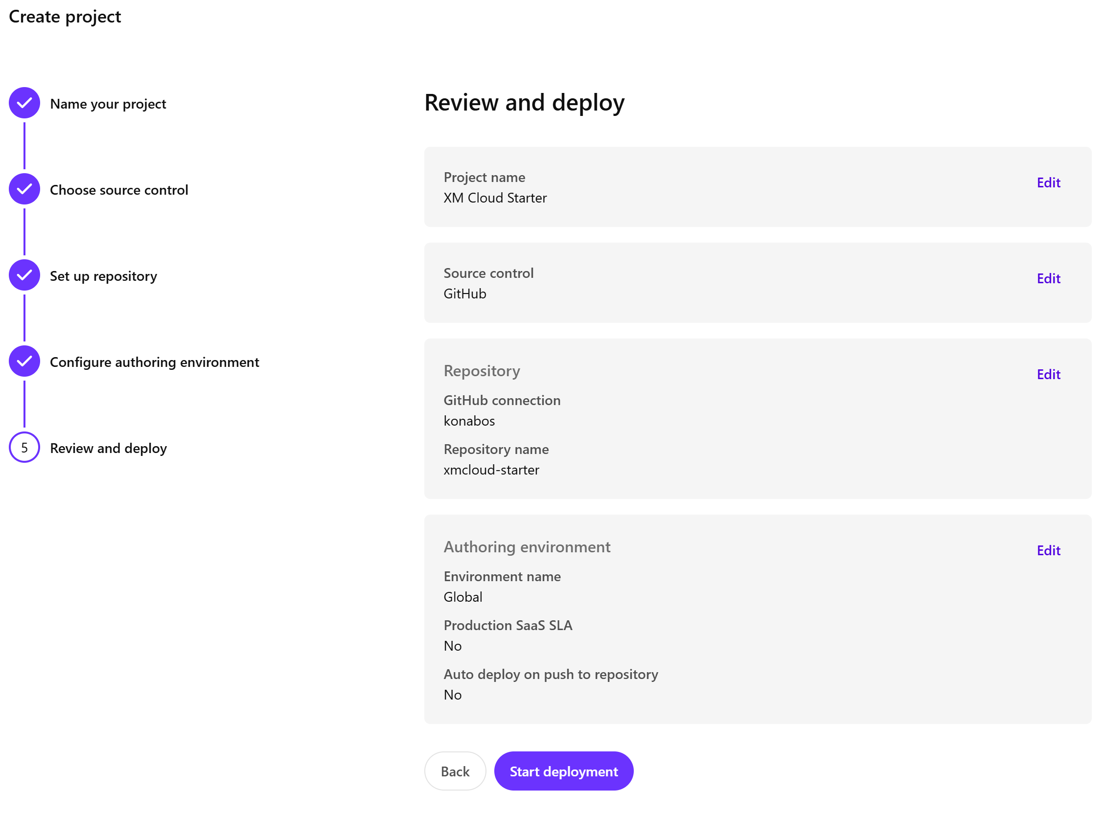Click the Choose source control checkmark icon
This screenshot has width=1108, height=815.
pos(24,189)
